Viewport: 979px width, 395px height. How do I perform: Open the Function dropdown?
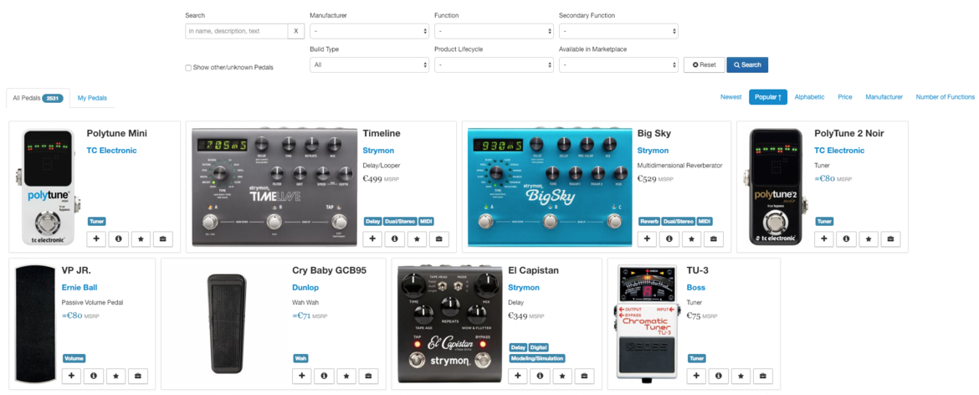[x=494, y=31]
